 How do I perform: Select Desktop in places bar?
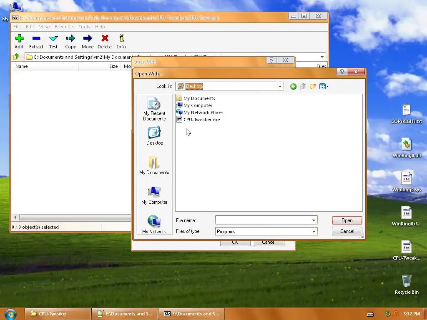tap(155, 136)
